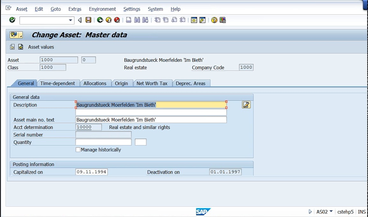Exit with the yellow up-arrow icon
Image resolution: width=368 pixels, height=217 pixels.
[108, 20]
